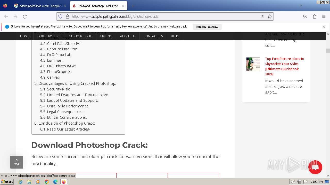This screenshot has height=185, width=330.
Task: Jump to ON1 Photo RAW section
Action: 58,66
